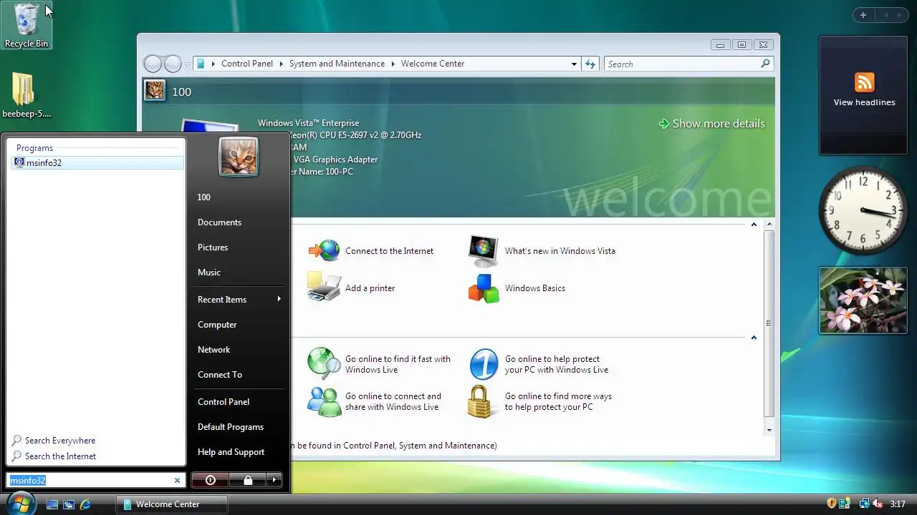The width and height of the screenshot is (917, 515).
Task: Click the Start menu search input field
Action: [x=90, y=481]
